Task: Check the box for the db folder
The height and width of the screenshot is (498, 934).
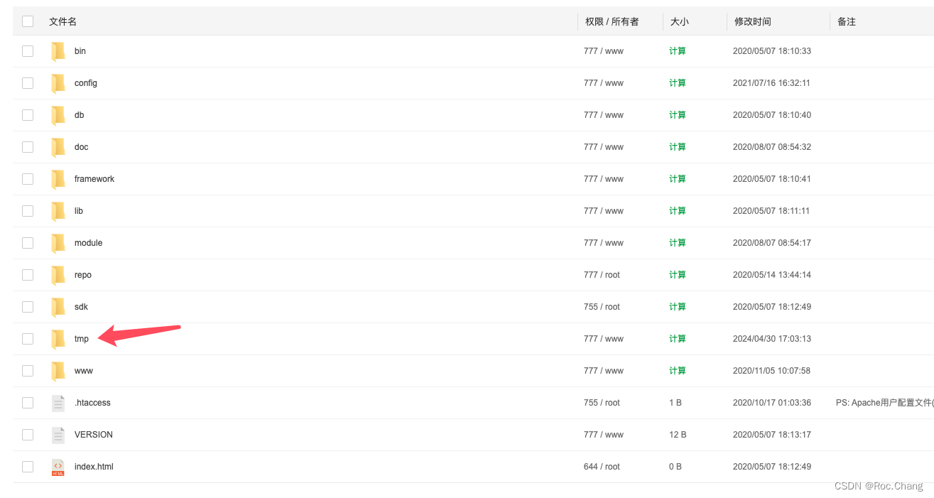Action: pos(28,115)
